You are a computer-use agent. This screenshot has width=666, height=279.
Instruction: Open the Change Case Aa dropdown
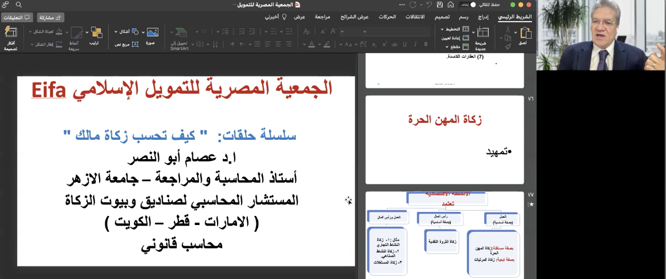pyautogui.click(x=346, y=44)
